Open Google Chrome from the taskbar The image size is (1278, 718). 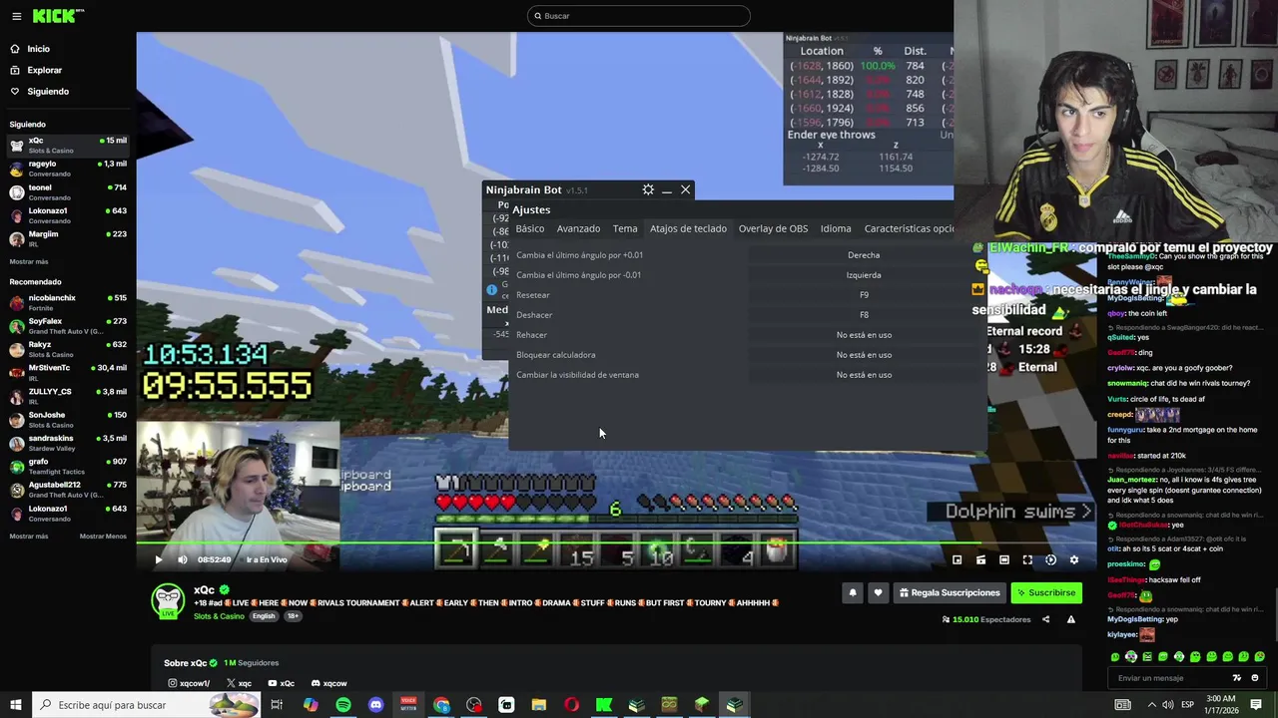(441, 705)
